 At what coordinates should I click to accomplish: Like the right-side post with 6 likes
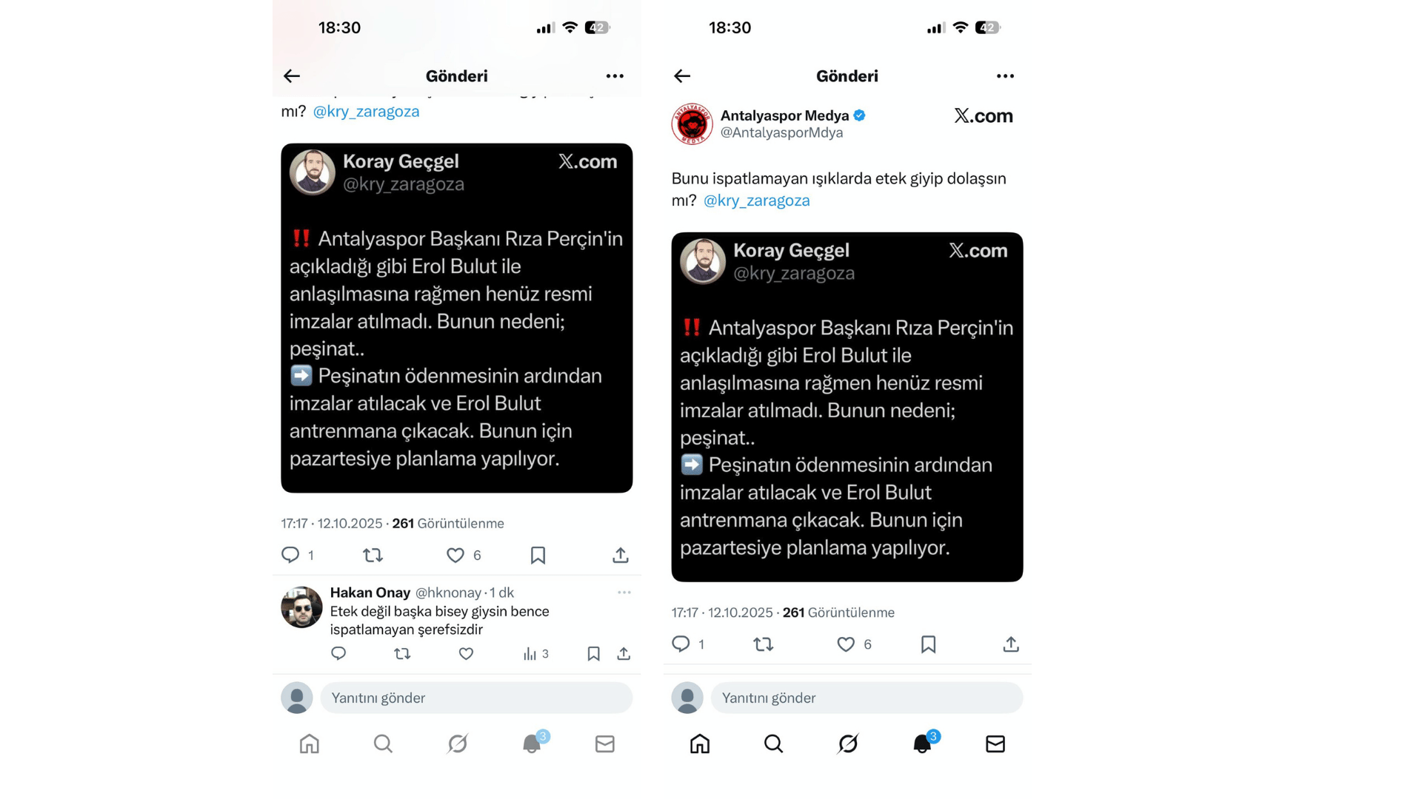tap(846, 644)
